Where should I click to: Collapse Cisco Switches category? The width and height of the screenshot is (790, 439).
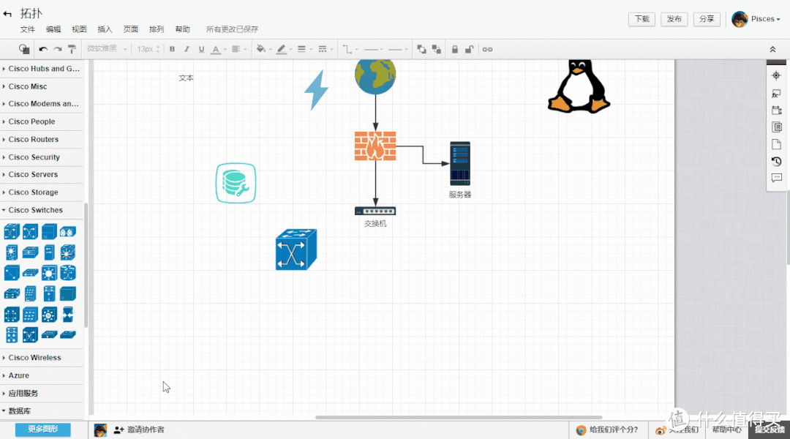click(x=41, y=210)
